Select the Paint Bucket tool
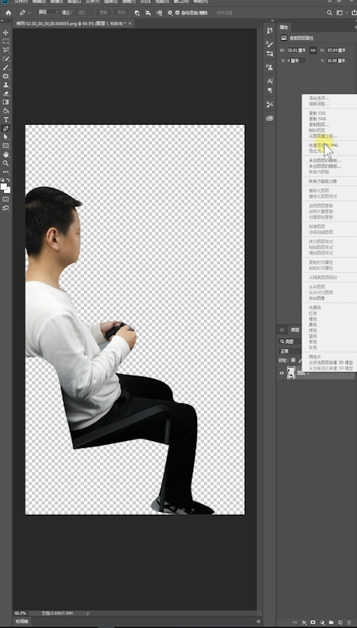This screenshot has width=357, height=628. [x=5, y=111]
